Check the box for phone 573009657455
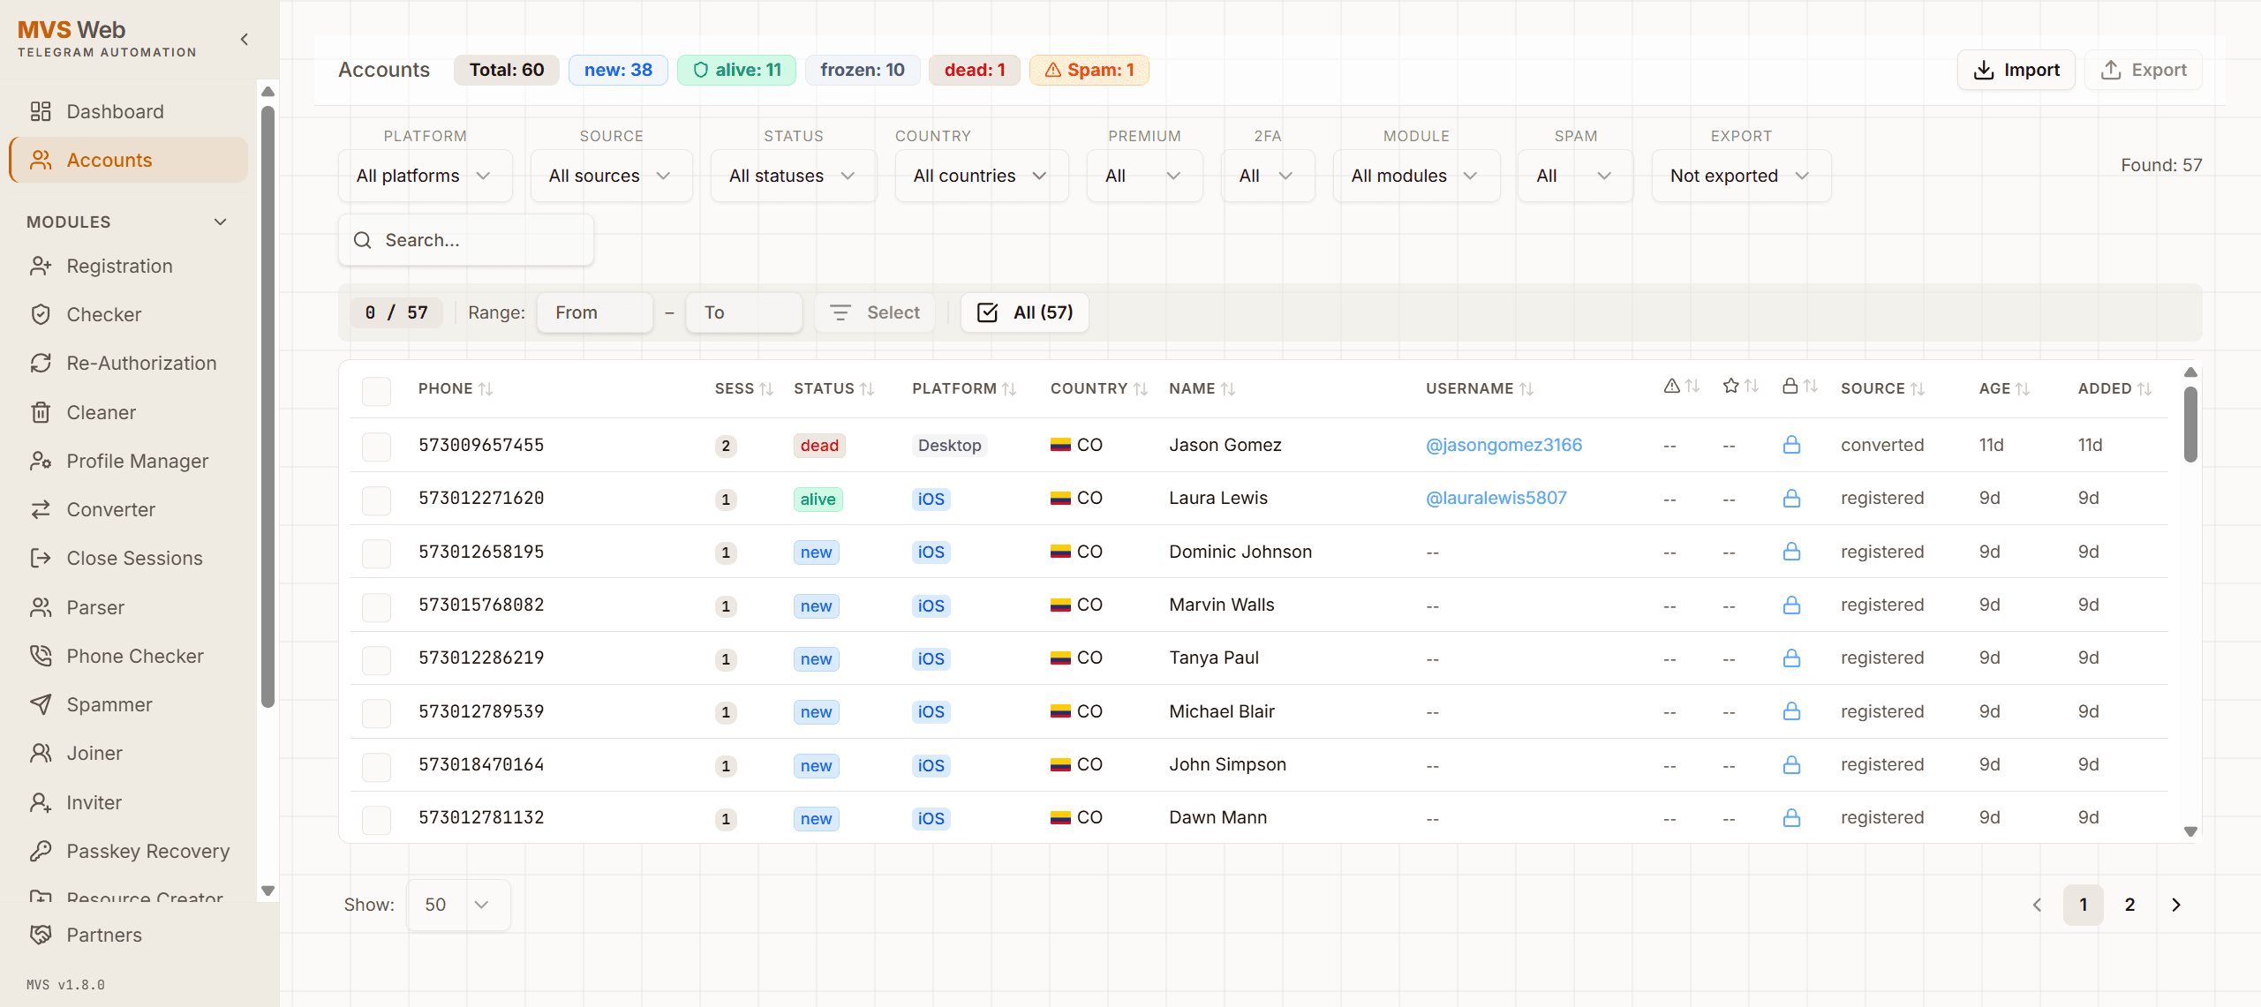This screenshot has width=2261, height=1007. tap(376, 447)
